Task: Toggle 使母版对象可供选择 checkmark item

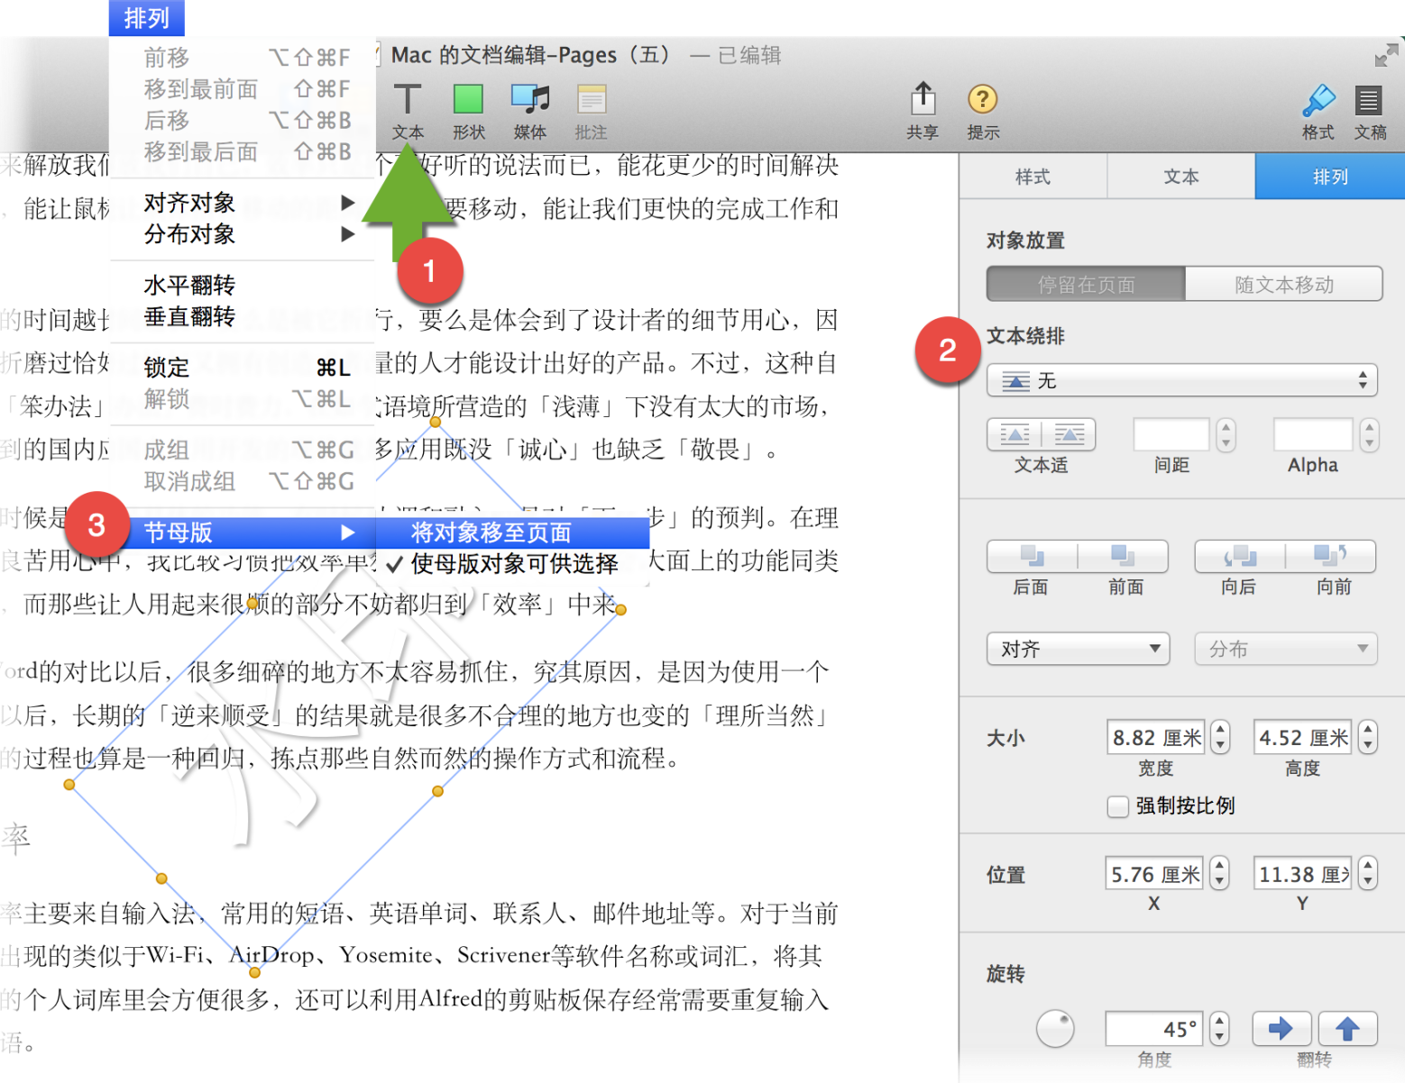Action: 512,564
